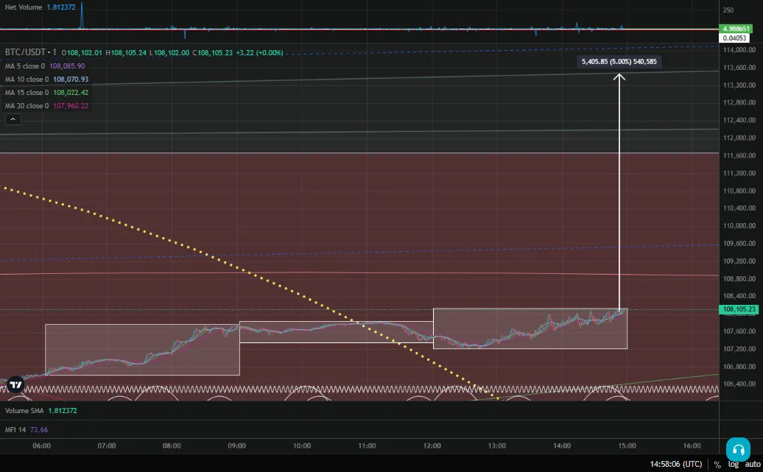Toggle auto scale mode
The width and height of the screenshot is (763, 472).
pyautogui.click(x=752, y=464)
